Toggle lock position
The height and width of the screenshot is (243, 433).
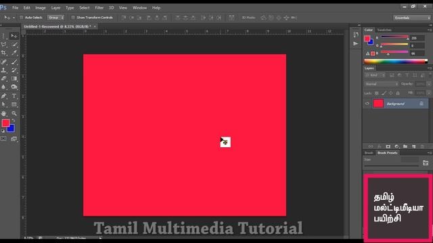[x=391, y=93]
